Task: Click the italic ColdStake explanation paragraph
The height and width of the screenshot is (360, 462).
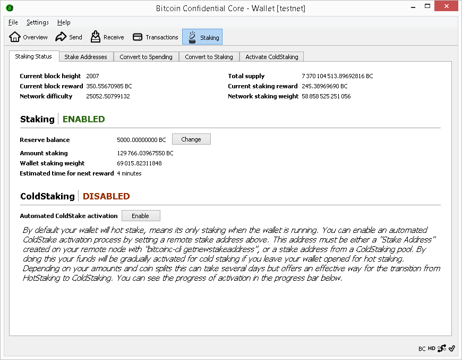Action: click(x=232, y=254)
